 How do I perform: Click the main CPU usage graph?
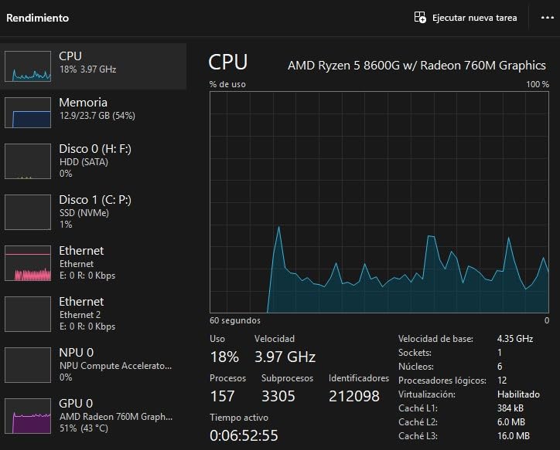pyautogui.click(x=379, y=201)
